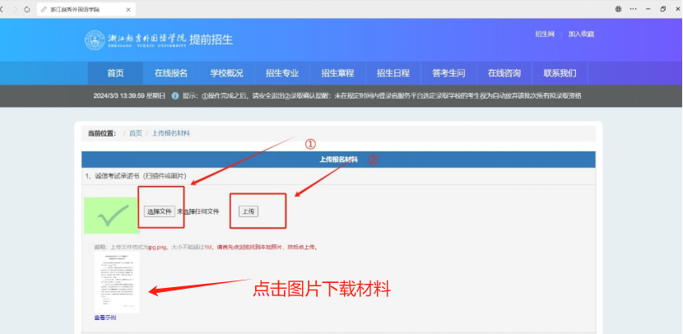Screen dimensions: 683x334
Task: Click the 上传报名材料 blue header bar
Action: (338, 160)
